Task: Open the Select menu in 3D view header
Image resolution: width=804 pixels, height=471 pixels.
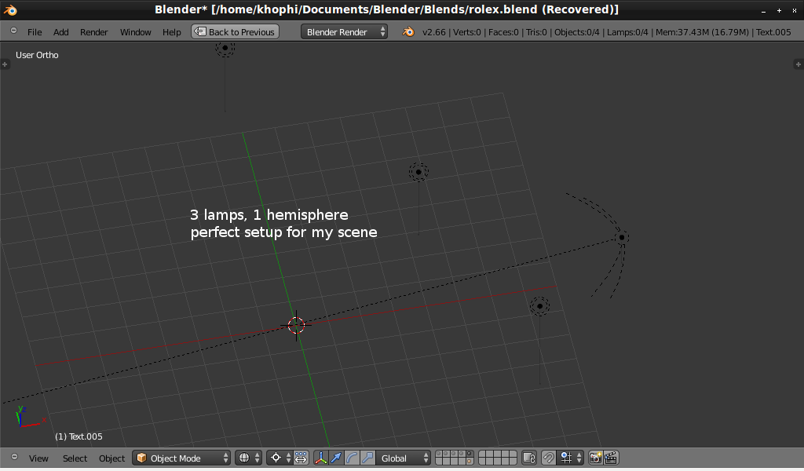Action: [x=75, y=458]
